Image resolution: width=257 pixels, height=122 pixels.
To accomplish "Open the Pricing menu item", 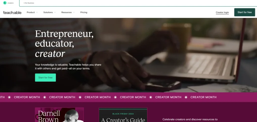I will (x=84, y=12).
